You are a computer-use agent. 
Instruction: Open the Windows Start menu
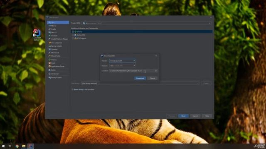click(x=3, y=146)
